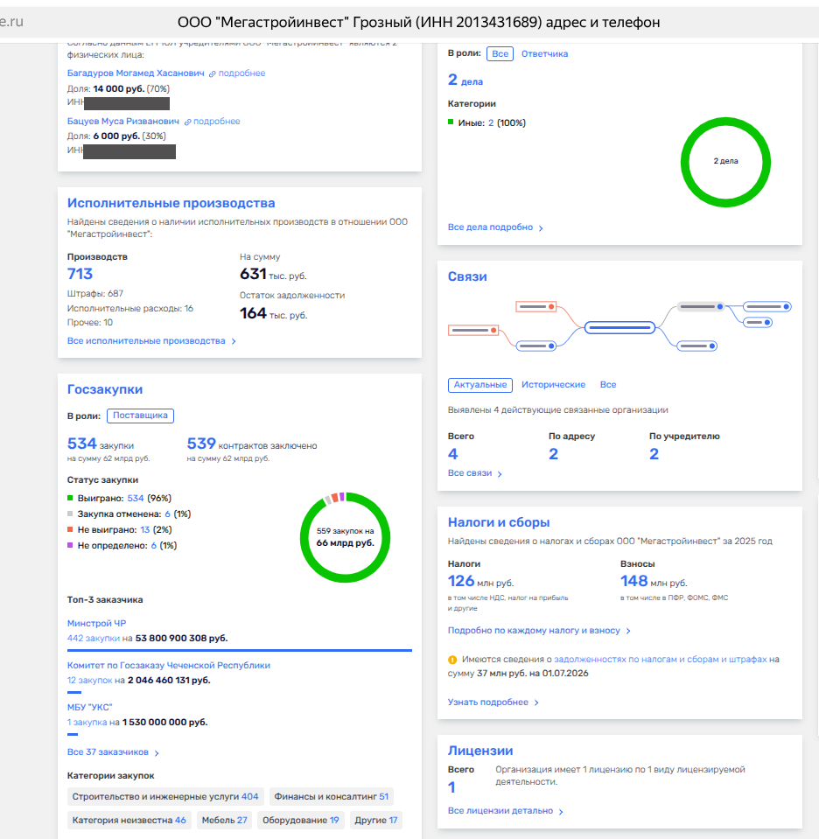Click chevron after Все 37 заказчиков
This screenshot has width=819, height=839.
point(157,753)
